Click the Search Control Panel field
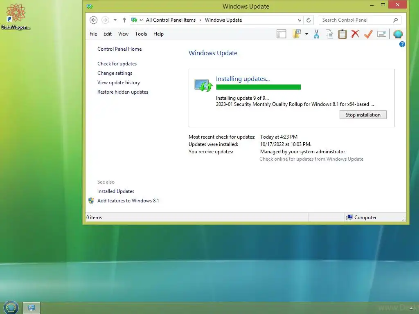The width and height of the screenshot is (419, 314). pos(360,20)
